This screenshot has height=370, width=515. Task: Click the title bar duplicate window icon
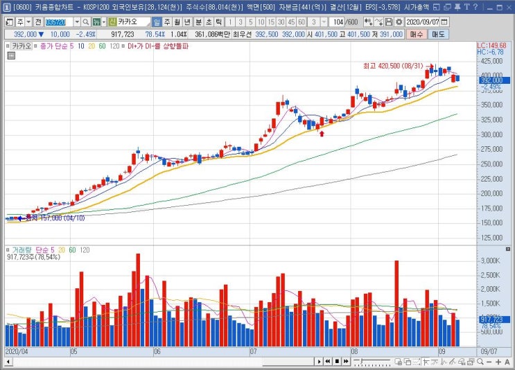tap(446, 6)
